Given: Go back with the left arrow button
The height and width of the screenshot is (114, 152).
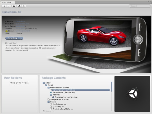Looking at the screenshot, I should (x=4, y=6).
